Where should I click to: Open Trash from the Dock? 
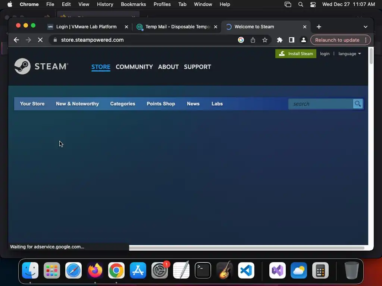click(x=351, y=270)
